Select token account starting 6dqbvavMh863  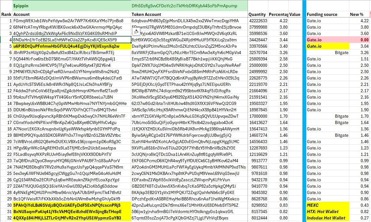point(189,21)
